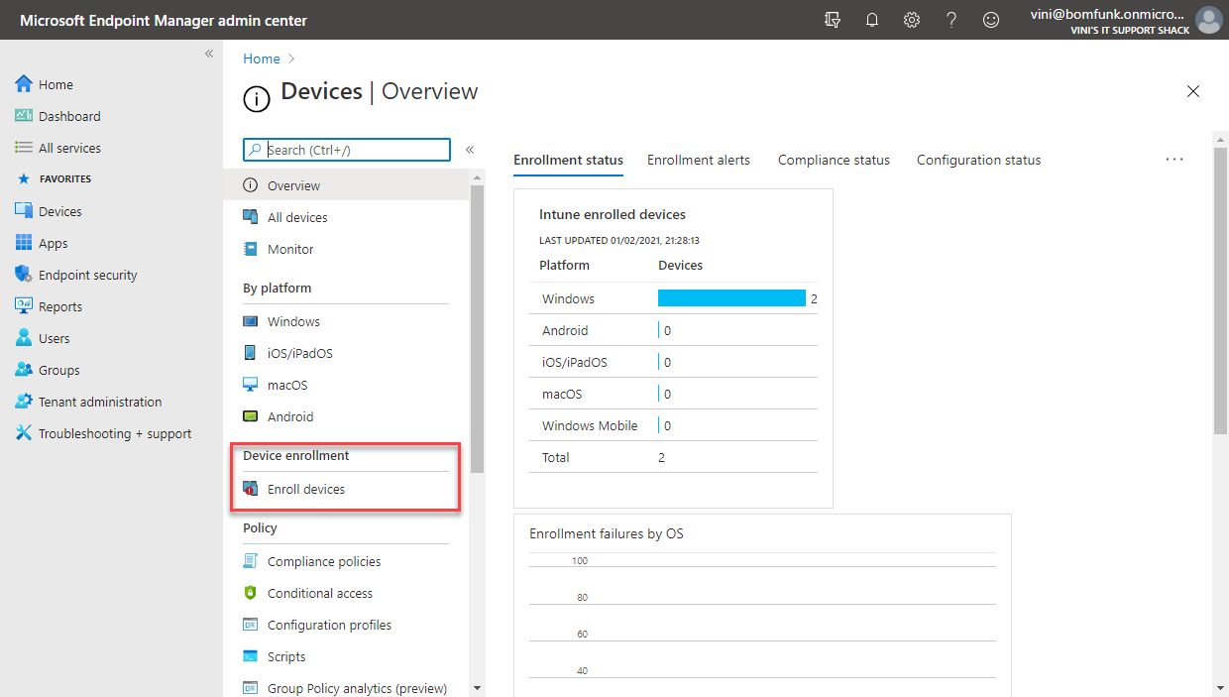Select Android row in enrolled devices table
The width and height of the screenshot is (1229, 697).
click(x=674, y=330)
